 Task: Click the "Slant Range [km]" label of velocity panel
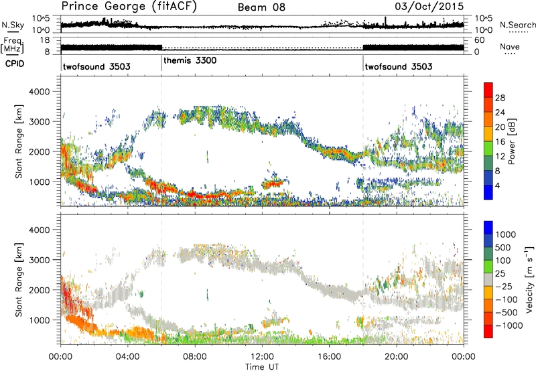19,279
